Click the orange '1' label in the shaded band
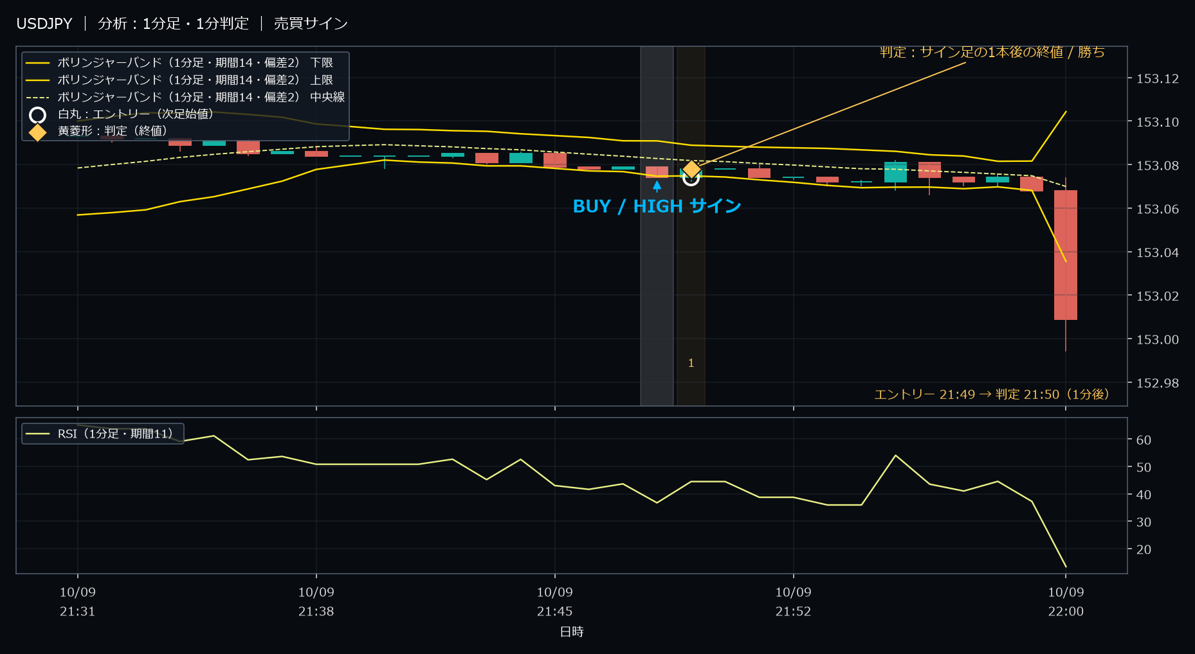The width and height of the screenshot is (1195, 654). coord(691,363)
